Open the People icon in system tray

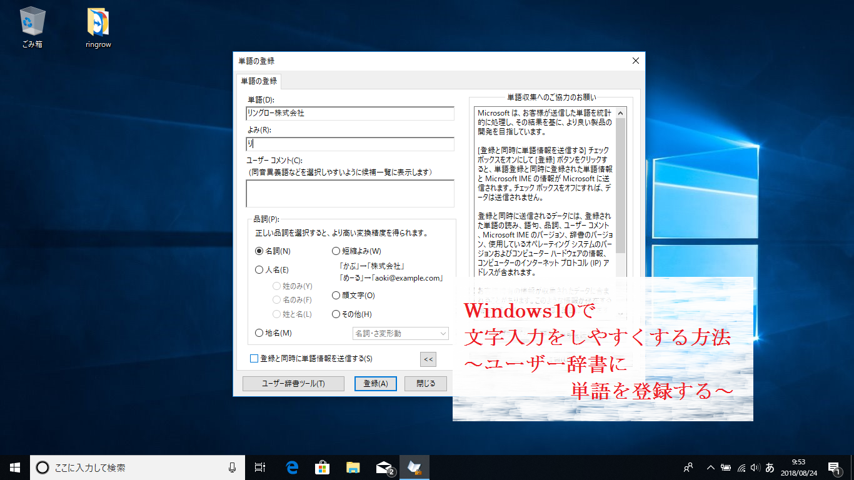pos(688,467)
